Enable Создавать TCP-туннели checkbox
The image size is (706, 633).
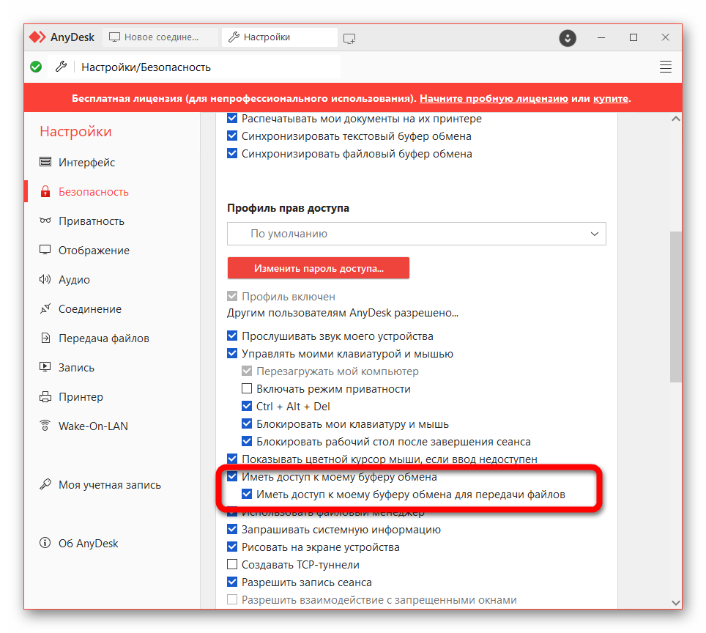[232, 565]
